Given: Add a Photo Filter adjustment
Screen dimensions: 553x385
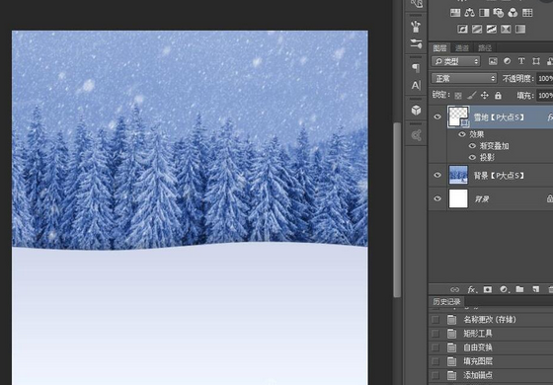Looking at the screenshot, I should [499, 13].
